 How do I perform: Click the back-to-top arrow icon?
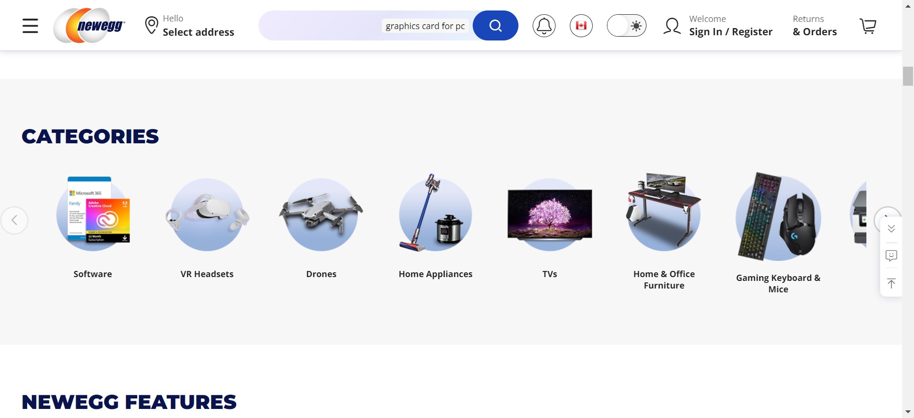click(891, 284)
